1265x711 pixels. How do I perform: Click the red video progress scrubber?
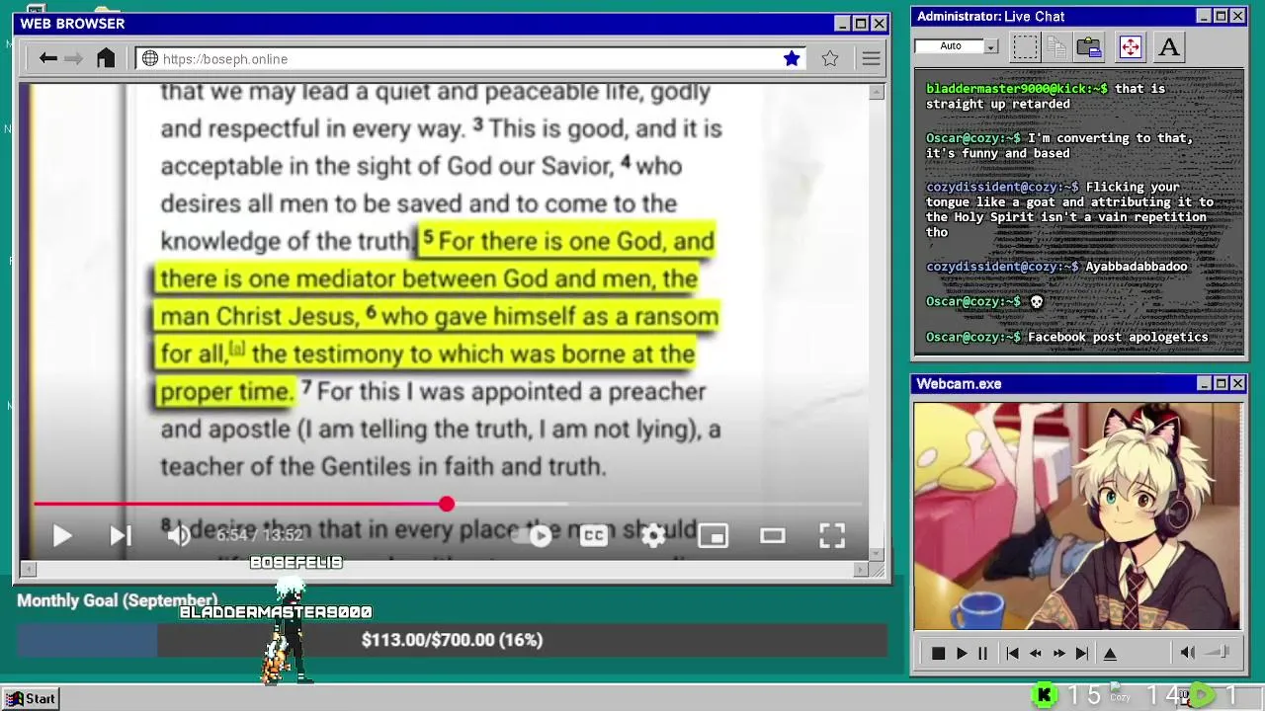(x=447, y=504)
